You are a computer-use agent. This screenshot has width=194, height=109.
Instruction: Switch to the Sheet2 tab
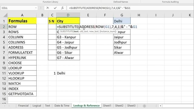119,106
